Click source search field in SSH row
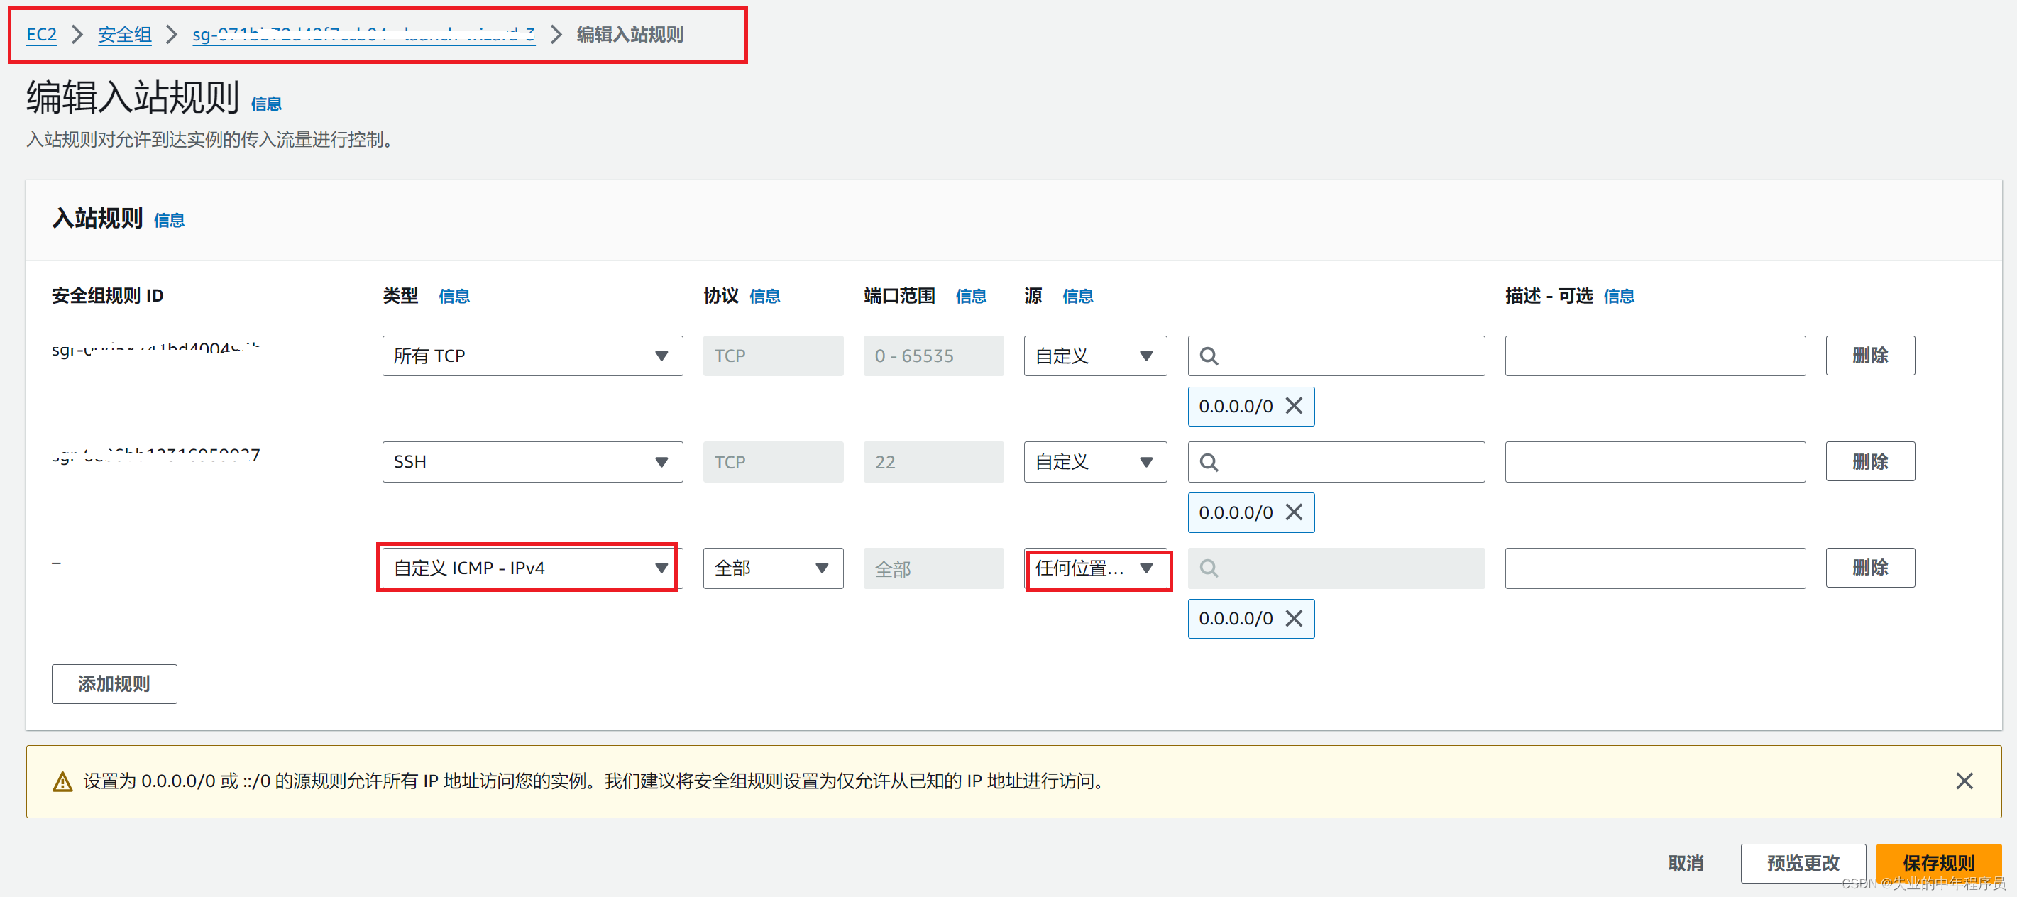 pyautogui.click(x=1336, y=462)
